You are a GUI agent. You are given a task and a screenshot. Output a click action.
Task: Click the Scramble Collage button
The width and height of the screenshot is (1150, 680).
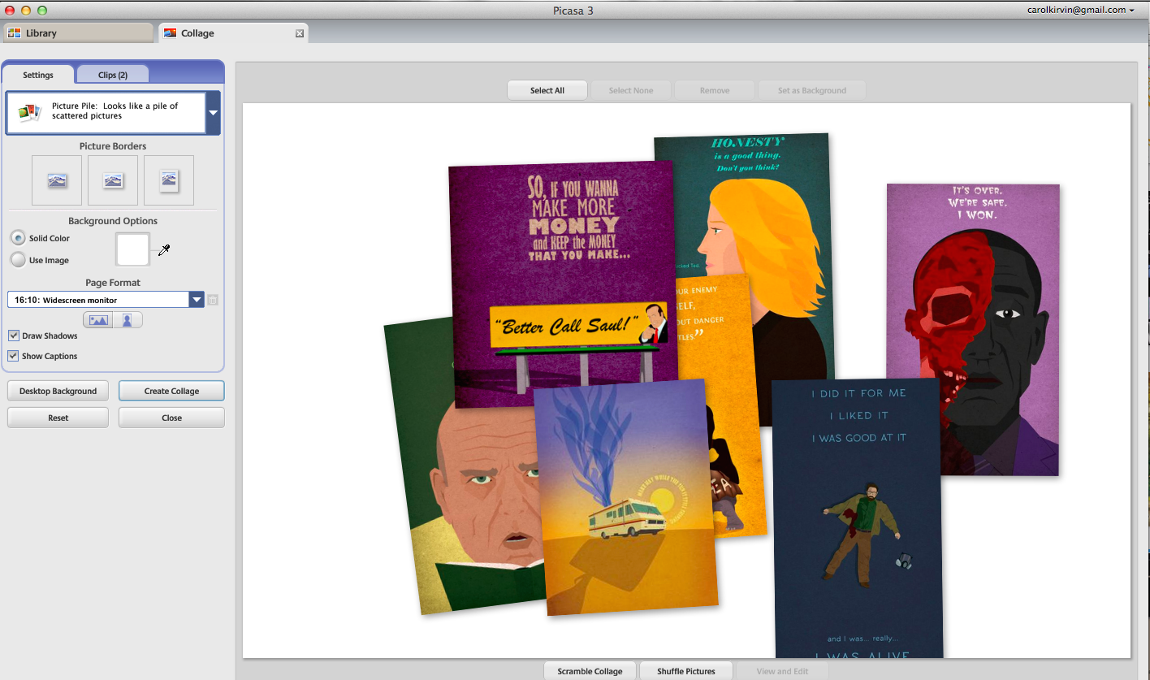coord(590,671)
